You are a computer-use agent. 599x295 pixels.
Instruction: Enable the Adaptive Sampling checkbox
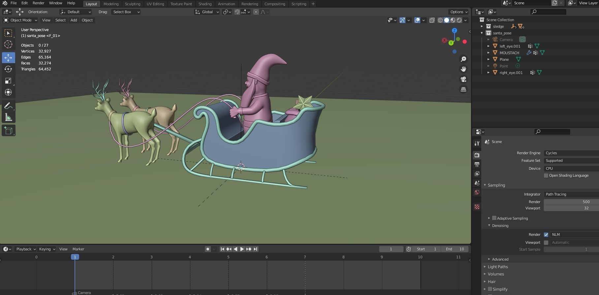tap(494, 218)
